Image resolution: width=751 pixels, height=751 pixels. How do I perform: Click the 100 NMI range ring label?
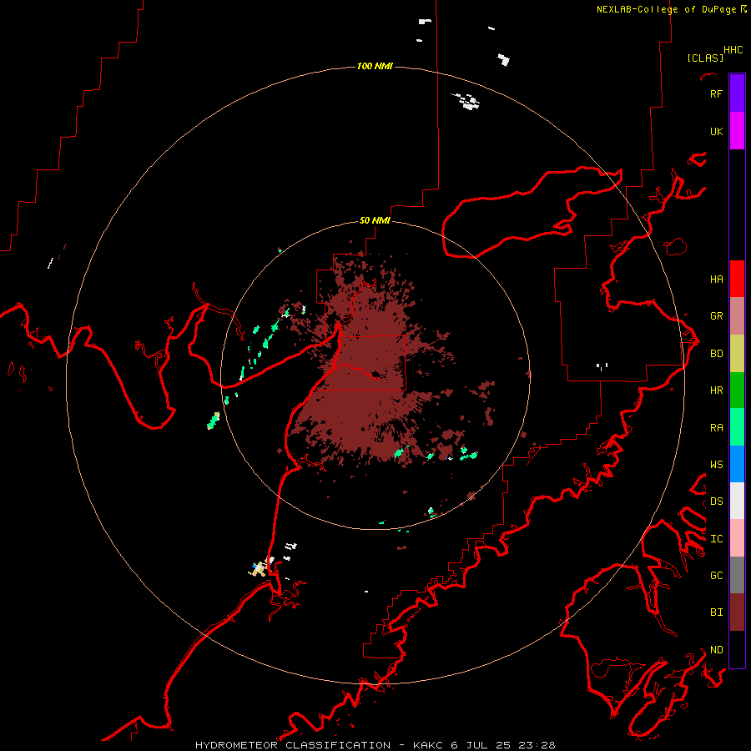click(375, 66)
